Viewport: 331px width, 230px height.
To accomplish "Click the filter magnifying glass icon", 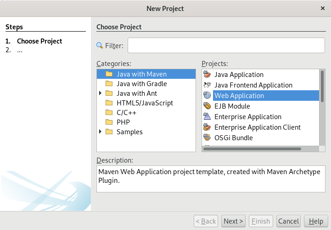I will click(x=100, y=45).
